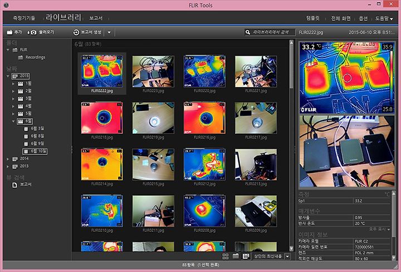
Task: Click the 2014 calendar icon
Action: (x=15, y=159)
